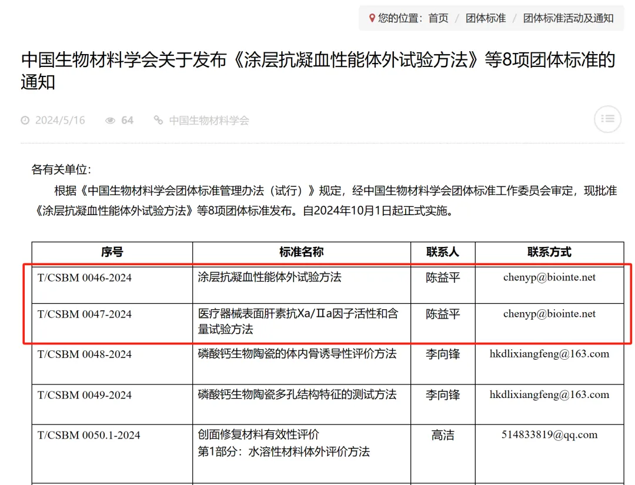
Task: Click the chenyp@biointe.net email in row 0046
Action: tap(549, 277)
